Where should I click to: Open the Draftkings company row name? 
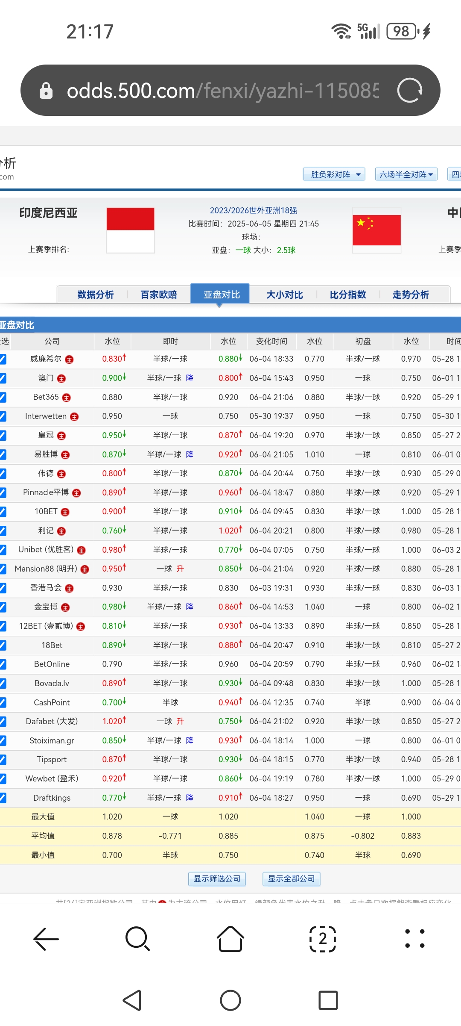pyautogui.click(x=52, y=798)
